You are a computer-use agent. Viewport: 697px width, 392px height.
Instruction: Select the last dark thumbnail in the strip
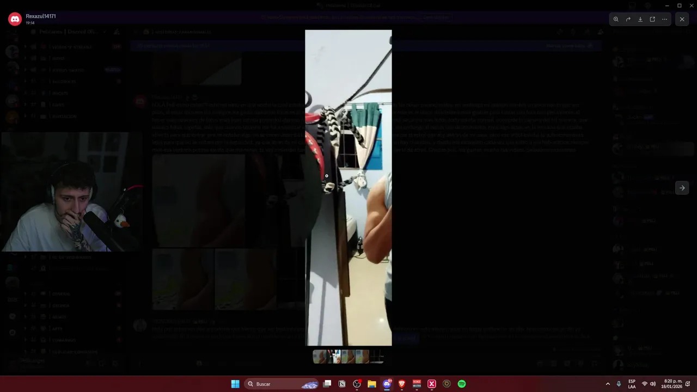pyautogui.click(x=377, y=357)
